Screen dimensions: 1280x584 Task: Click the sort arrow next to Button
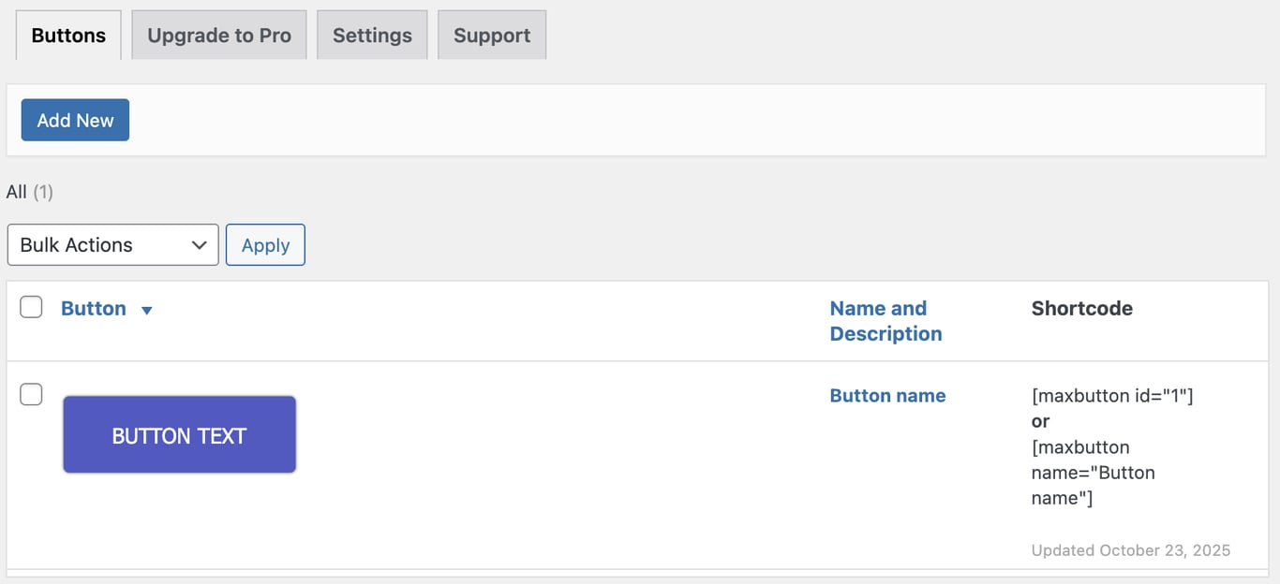147,309
